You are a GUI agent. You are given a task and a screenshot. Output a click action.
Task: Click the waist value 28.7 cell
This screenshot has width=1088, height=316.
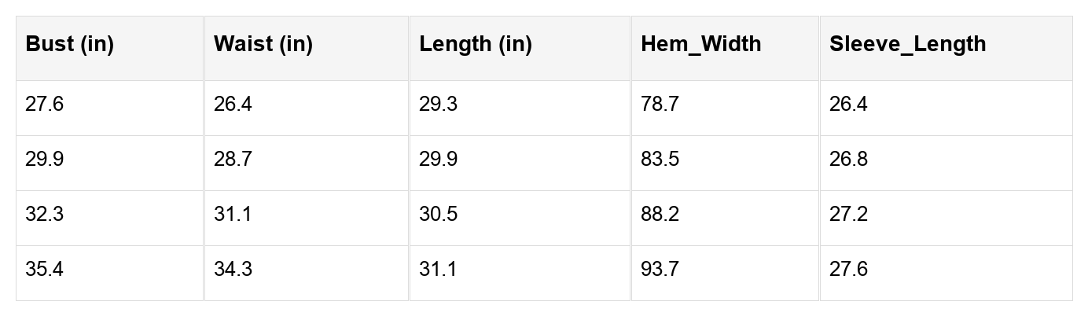point(233,160)
